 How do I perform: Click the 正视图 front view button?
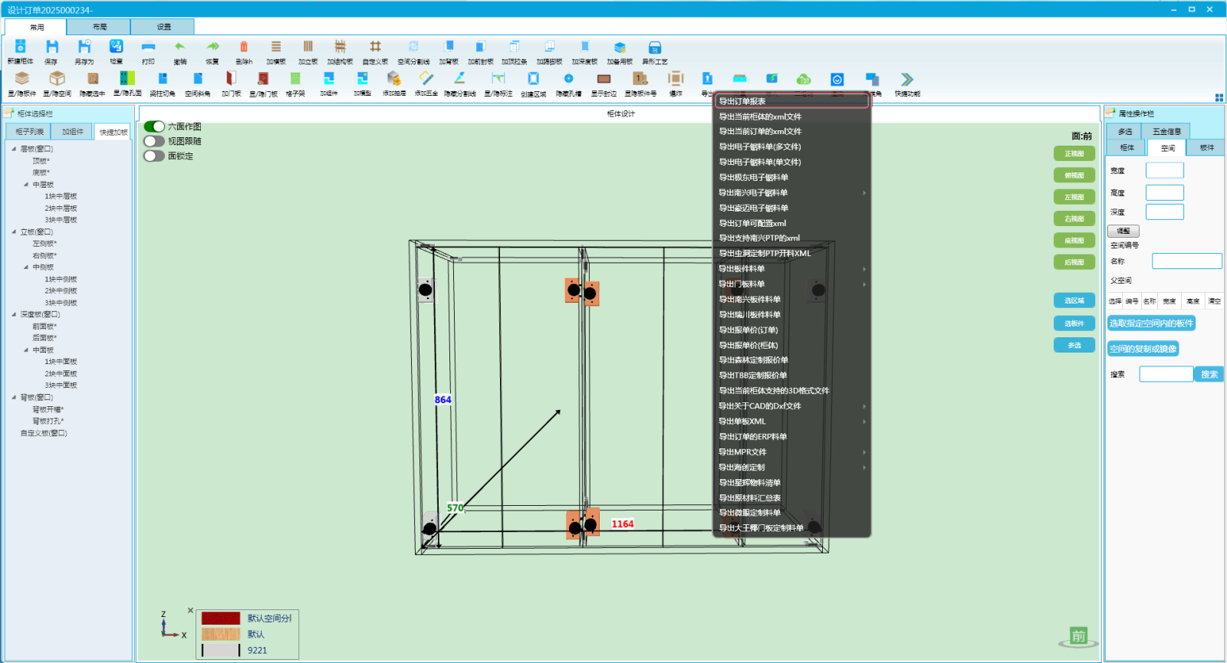point(1074,153)
